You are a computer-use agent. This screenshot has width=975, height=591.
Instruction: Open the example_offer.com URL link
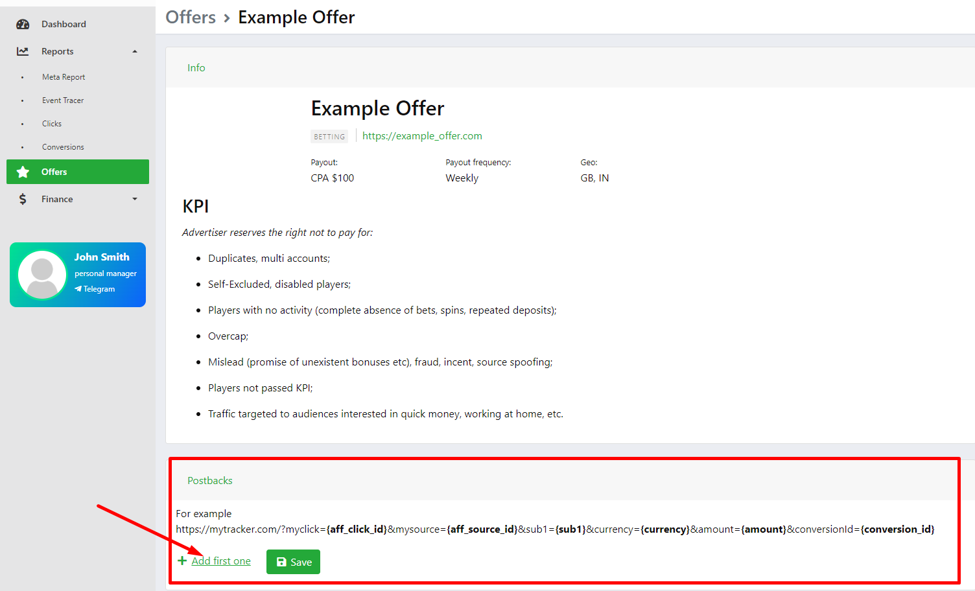click(422, 136)
